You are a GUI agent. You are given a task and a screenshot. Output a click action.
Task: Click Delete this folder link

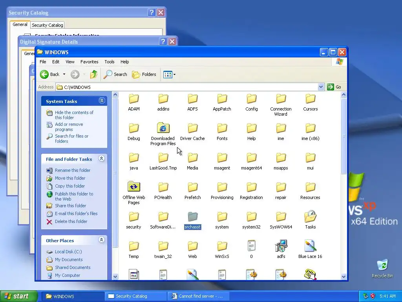[71, 221]
